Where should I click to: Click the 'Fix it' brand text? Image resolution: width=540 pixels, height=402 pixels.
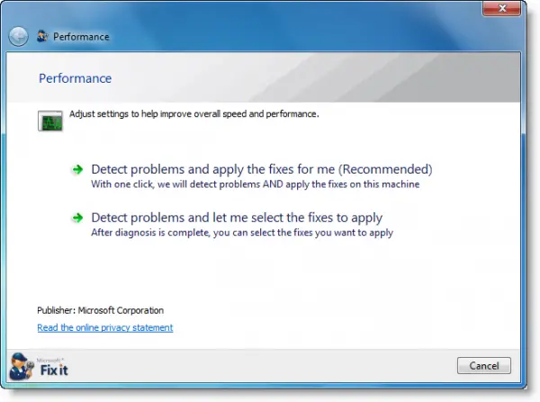click(x=54, y=371)
